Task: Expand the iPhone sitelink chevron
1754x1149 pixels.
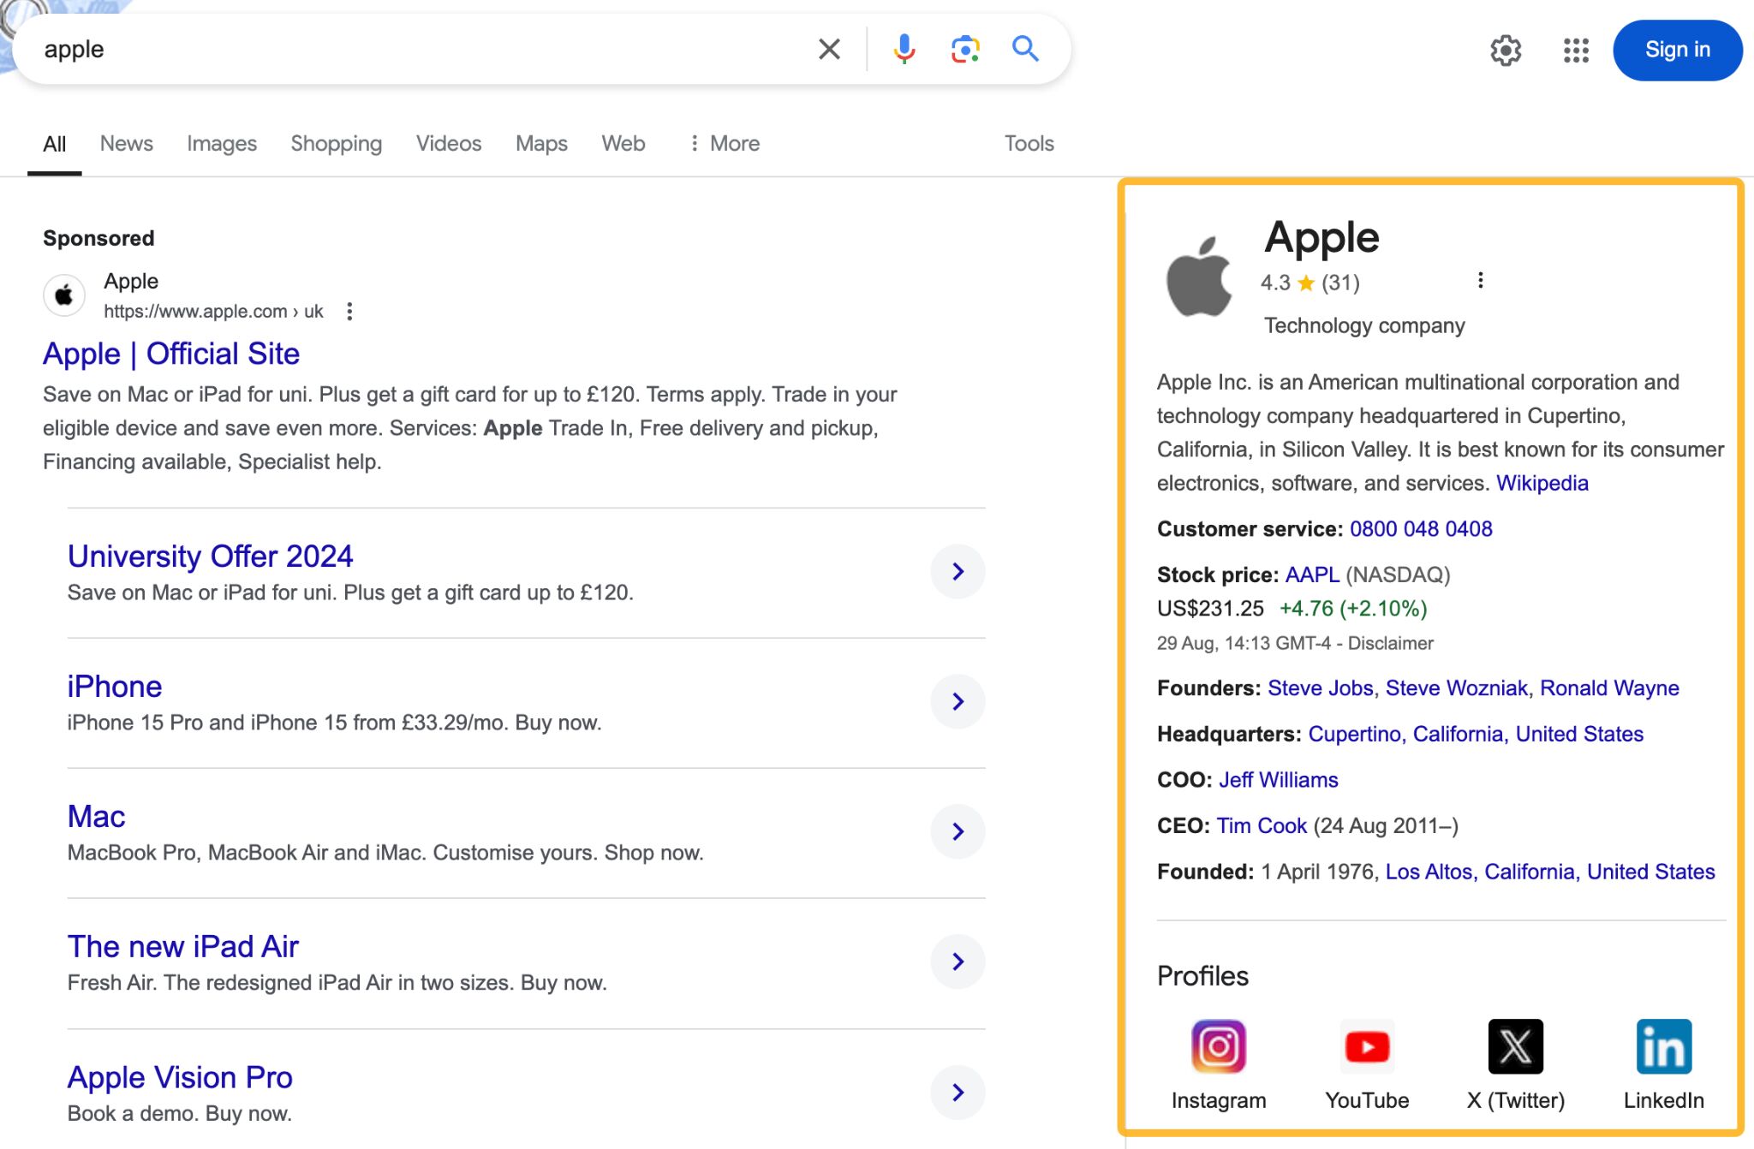Action: pos(957,701)
